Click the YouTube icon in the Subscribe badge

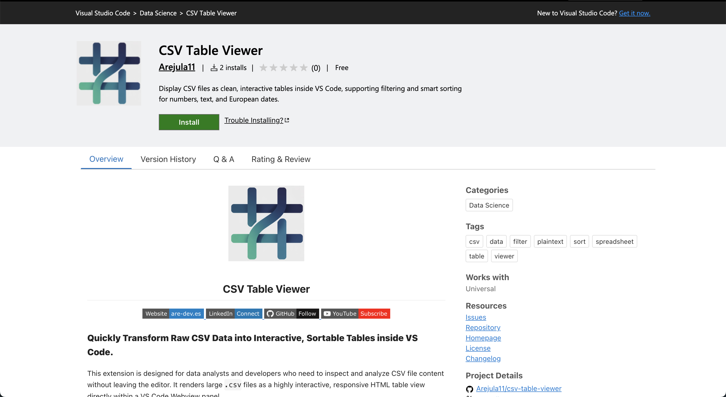(327, 313)
